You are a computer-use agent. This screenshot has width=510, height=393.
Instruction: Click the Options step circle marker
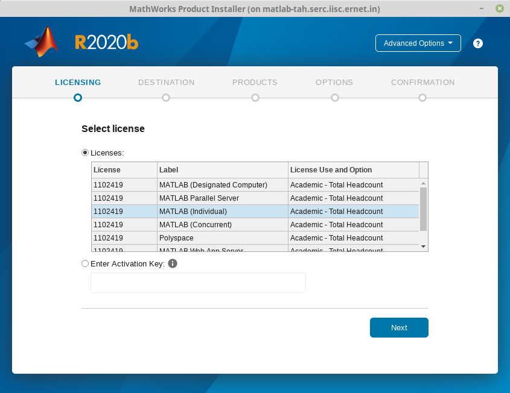pos(334,98)
